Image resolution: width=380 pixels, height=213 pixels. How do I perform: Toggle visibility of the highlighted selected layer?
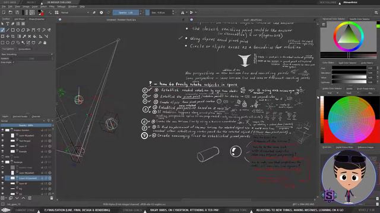click(2, 178)
